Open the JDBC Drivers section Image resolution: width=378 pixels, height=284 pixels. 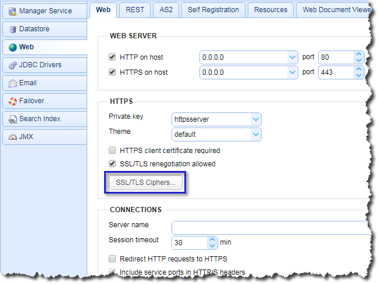point(45,65)
